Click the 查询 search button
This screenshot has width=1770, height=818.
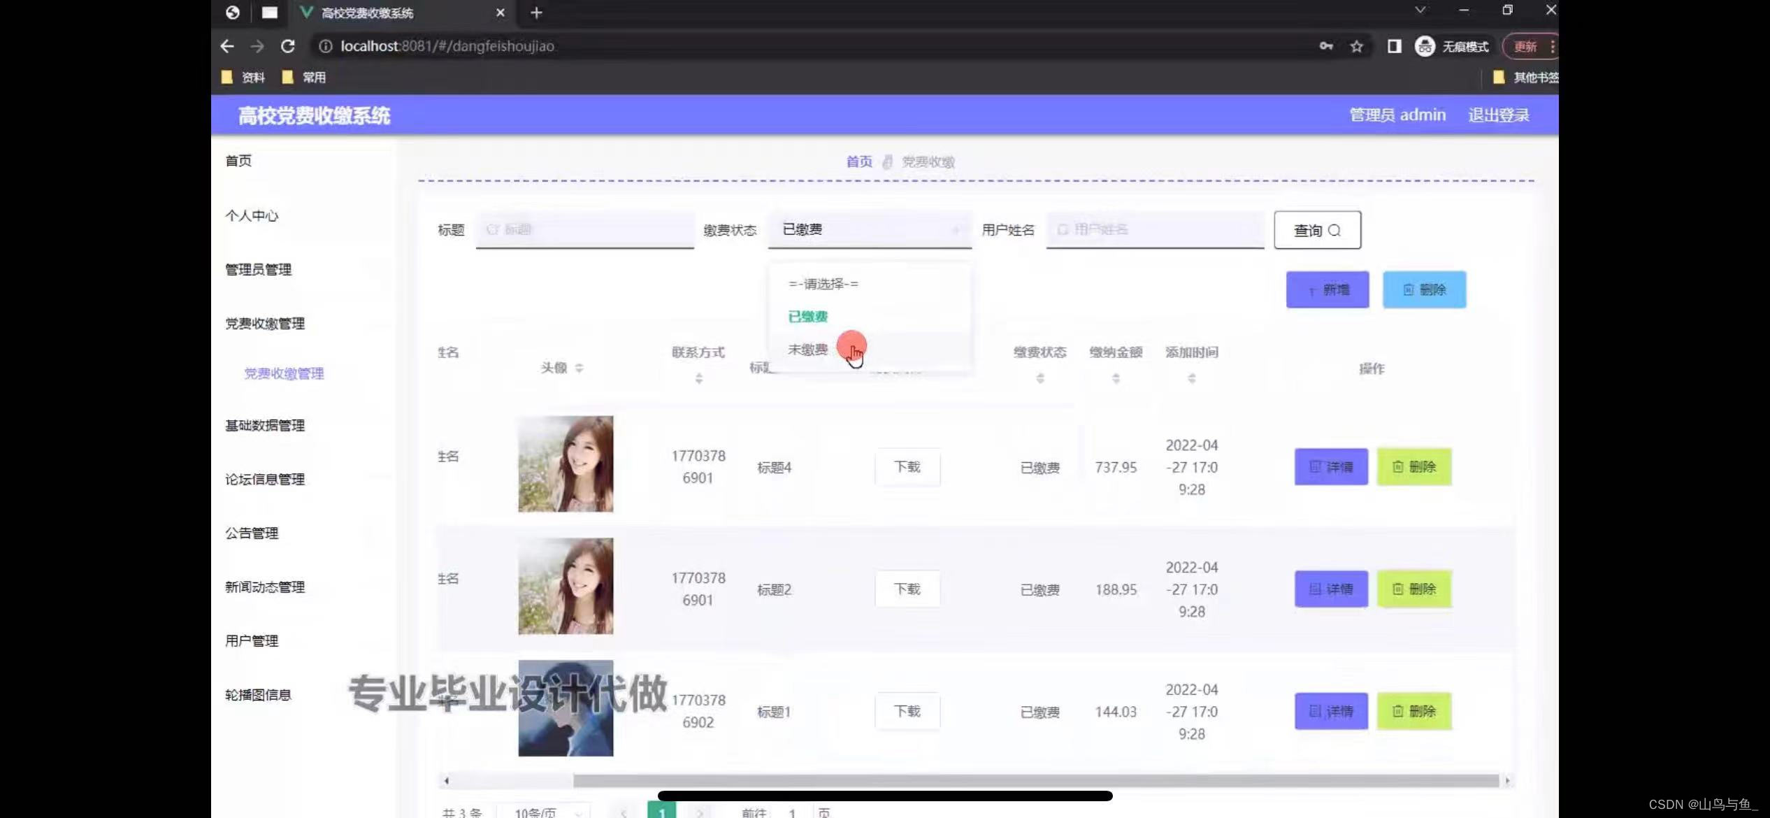tap(1317, 230)
